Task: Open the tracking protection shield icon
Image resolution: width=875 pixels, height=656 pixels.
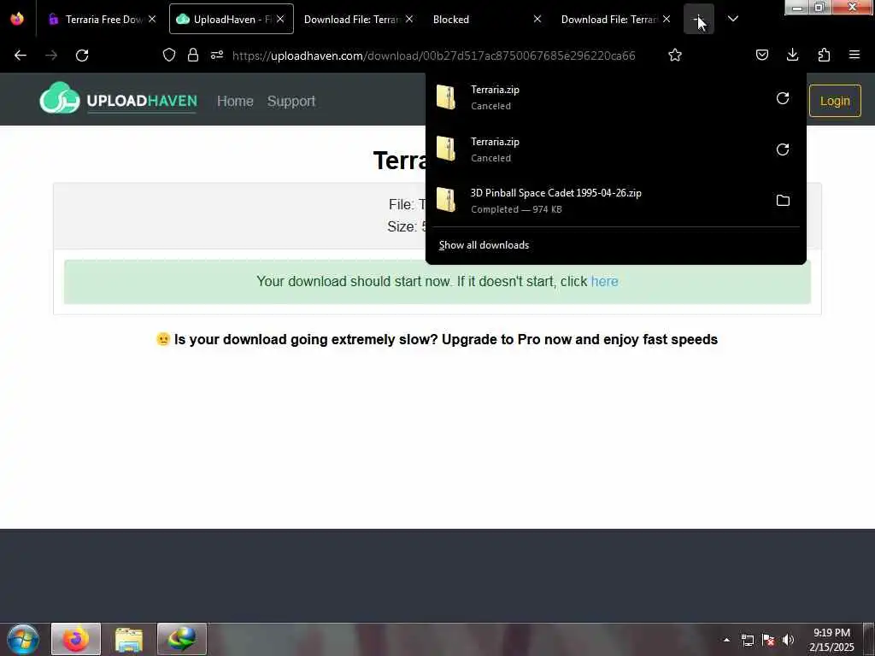Action: coord(169,55)
